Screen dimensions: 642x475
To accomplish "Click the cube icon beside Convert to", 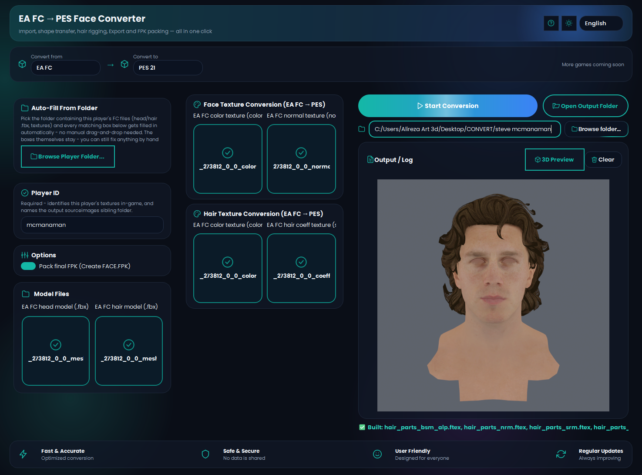I will point(124,64).
